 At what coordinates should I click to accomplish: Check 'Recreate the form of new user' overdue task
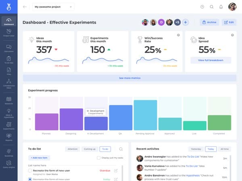click(x=30, y=171)
